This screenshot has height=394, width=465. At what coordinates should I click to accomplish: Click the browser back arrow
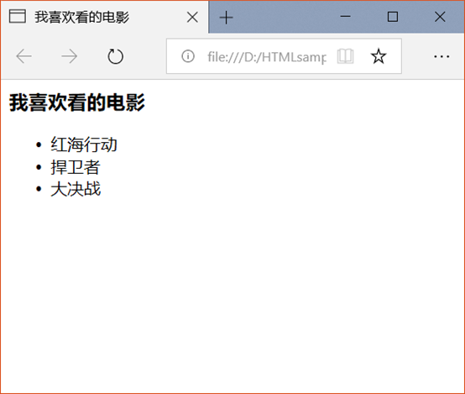(x=24, y=56)
